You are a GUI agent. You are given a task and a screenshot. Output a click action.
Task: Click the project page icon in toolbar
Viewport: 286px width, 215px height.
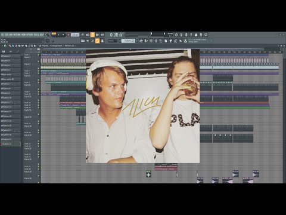click(x=166, y=41)
